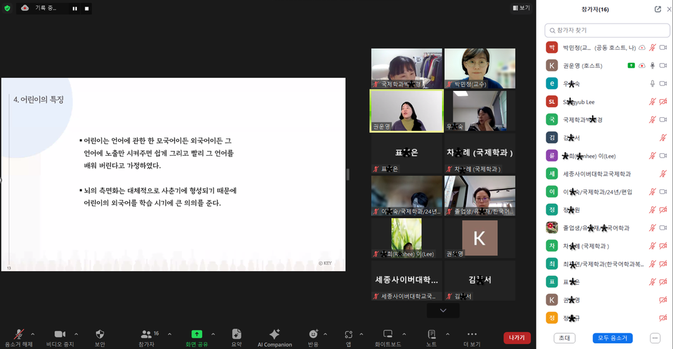Show more video tiles with the down chevron
Image resolution: width=673 pixels, height=349 pixels.
click(443, 310)
